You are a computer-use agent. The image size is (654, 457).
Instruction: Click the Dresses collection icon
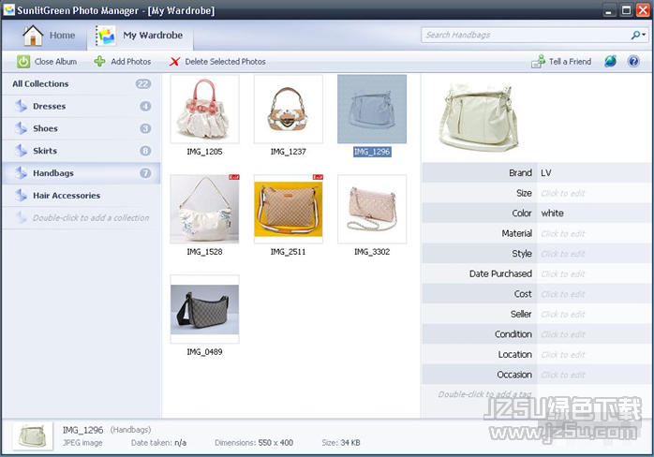click(x=21, y=106)
